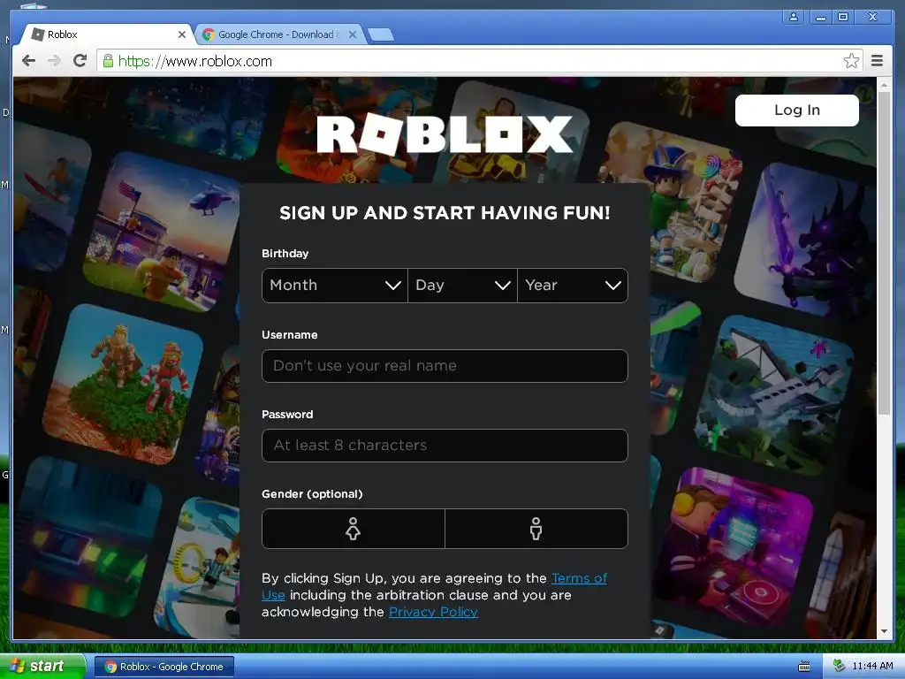Switch to Google Chrome Download tab

(280, 34)
